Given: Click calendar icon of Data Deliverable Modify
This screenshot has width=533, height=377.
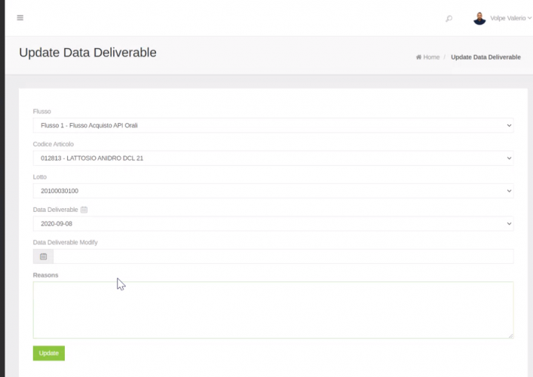Looking at the screenshot, I should (43, 256).
